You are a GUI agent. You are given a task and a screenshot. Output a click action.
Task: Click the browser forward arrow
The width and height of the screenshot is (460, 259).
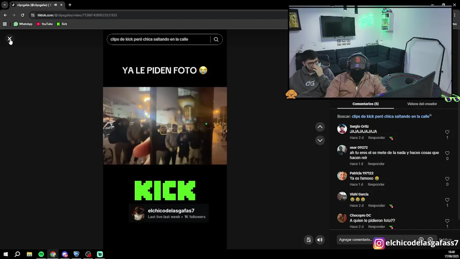[x=14, y=15]
